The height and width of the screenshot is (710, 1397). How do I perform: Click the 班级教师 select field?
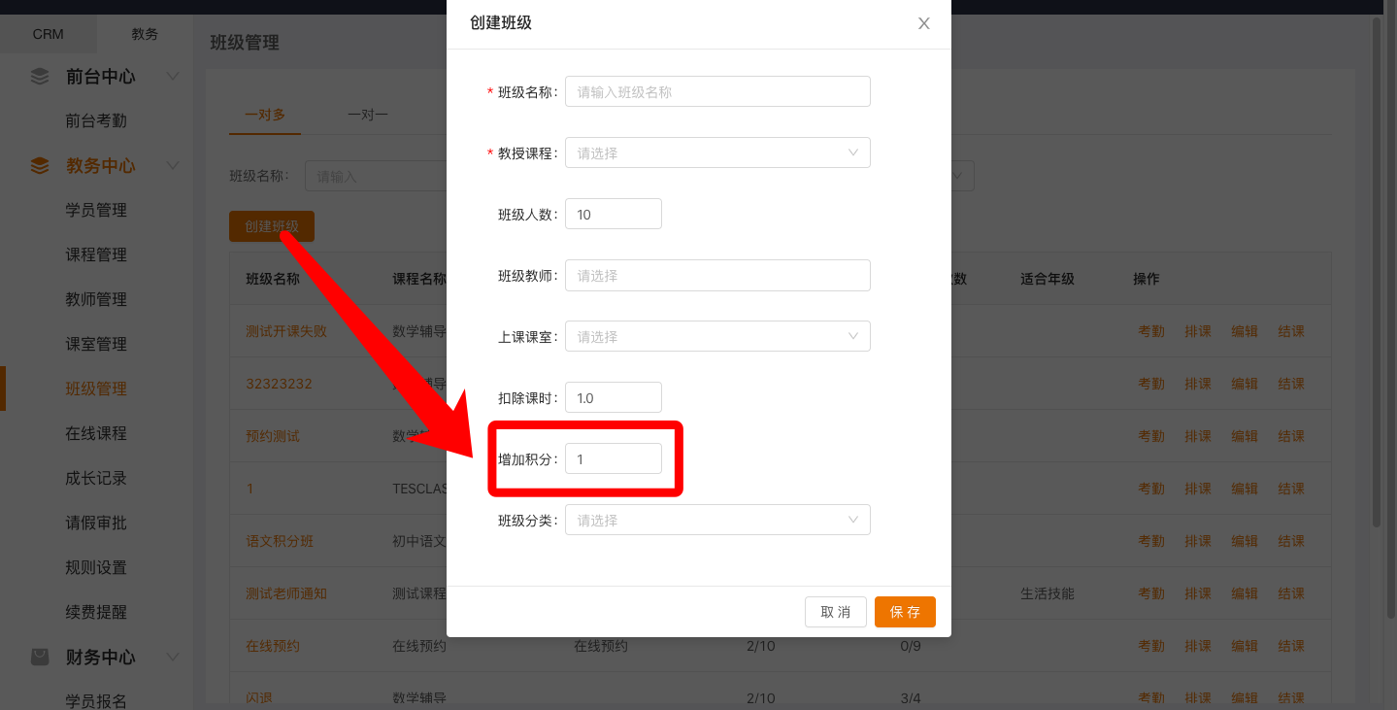click(x=716, y=275)
